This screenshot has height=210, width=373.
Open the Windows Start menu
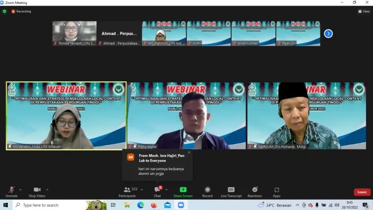point(5,205)
